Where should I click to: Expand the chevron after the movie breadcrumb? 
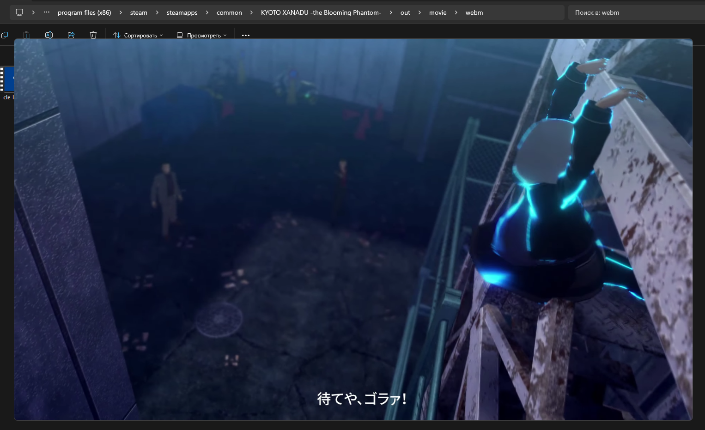coord(456,12)
